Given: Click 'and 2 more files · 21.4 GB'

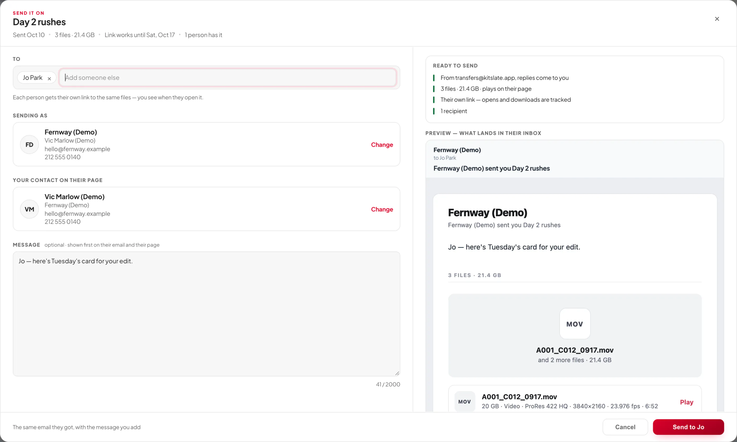Looking at the screenshot, I should pos(575,360).
